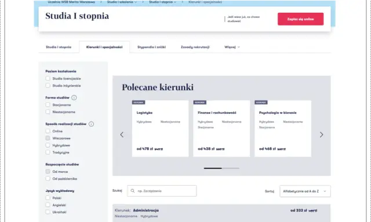Select the Kierunki i specjalności tab
Screen dimensions: 371x222
(x=104, y=47)
